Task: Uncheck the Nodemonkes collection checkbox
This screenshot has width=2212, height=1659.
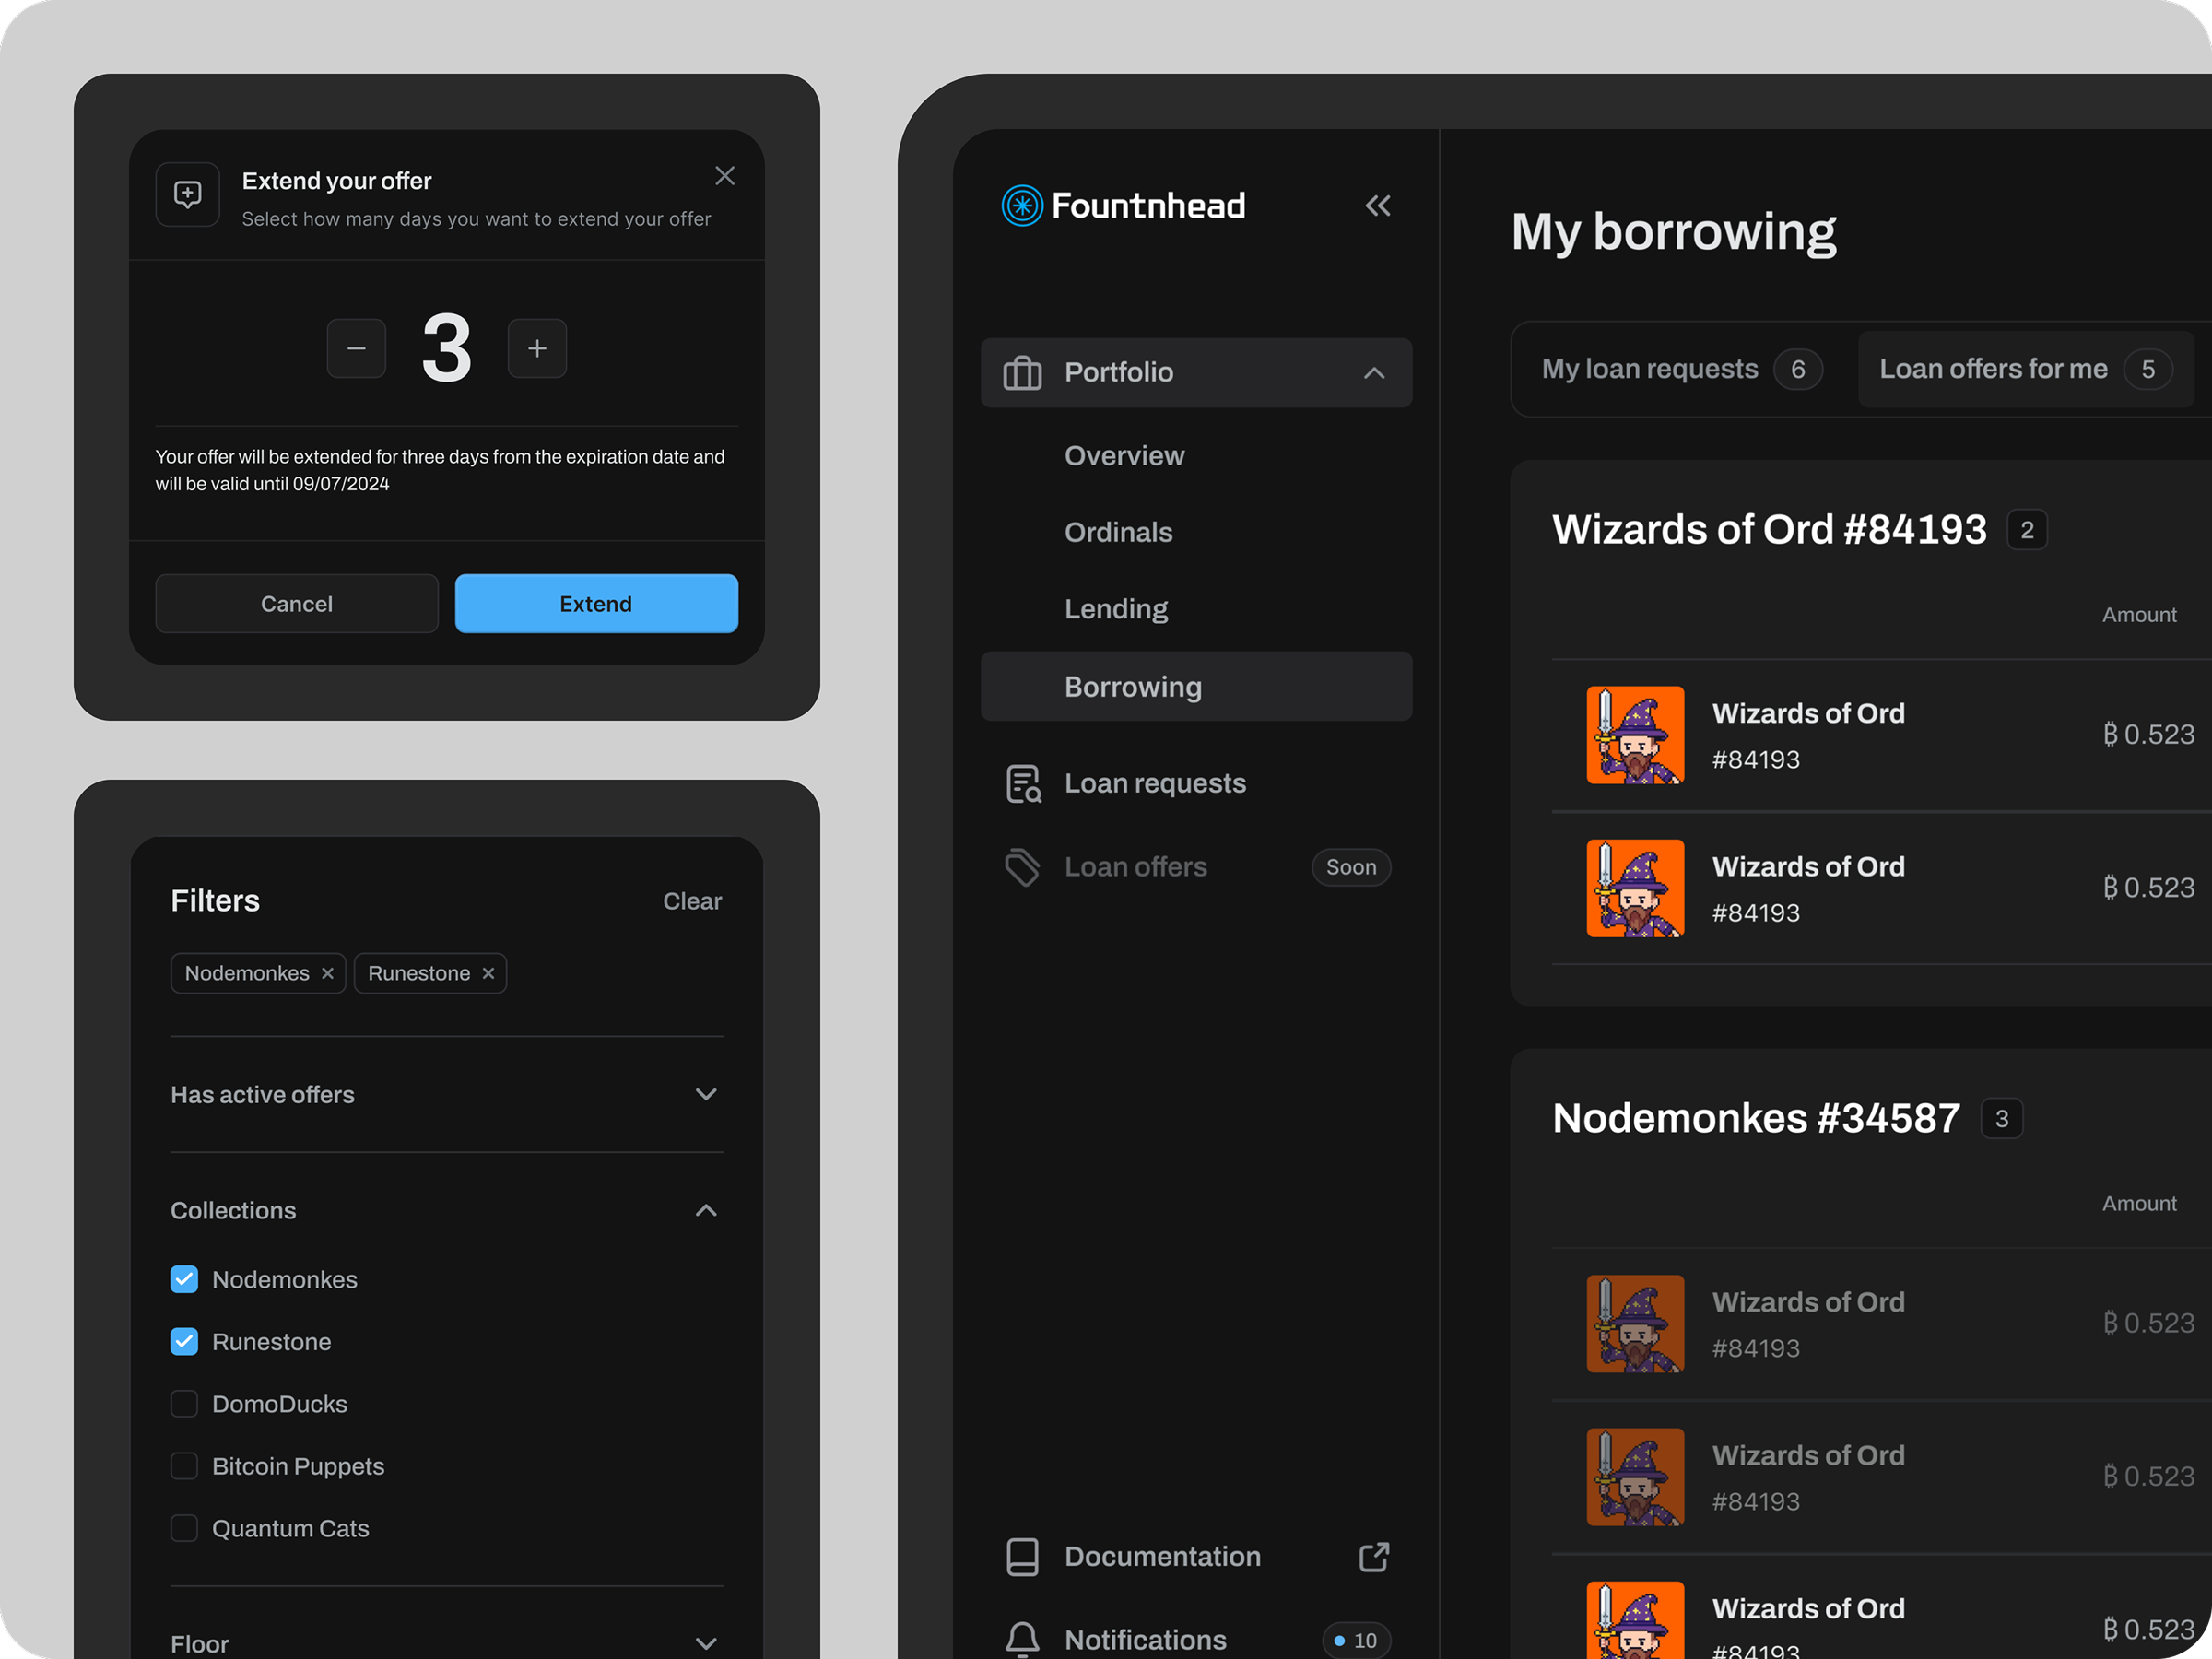Action: click(184, 1279)
